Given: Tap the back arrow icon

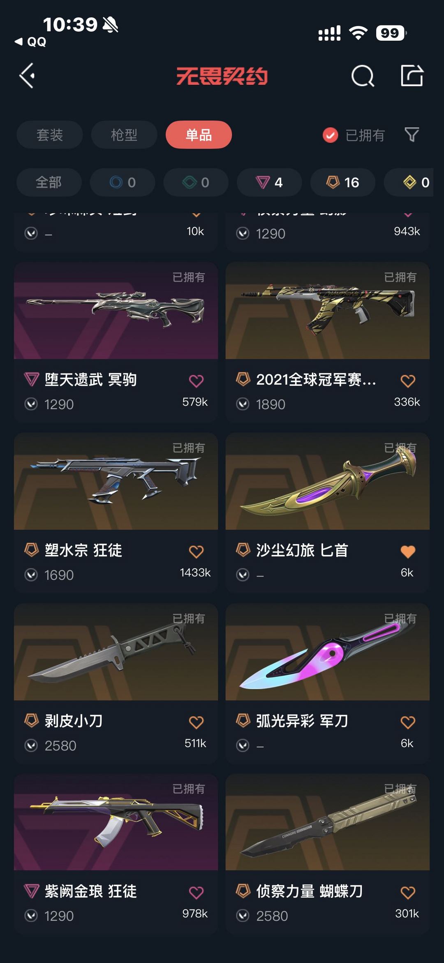Looking at the screenshot, I should click(x=27, y=76).
